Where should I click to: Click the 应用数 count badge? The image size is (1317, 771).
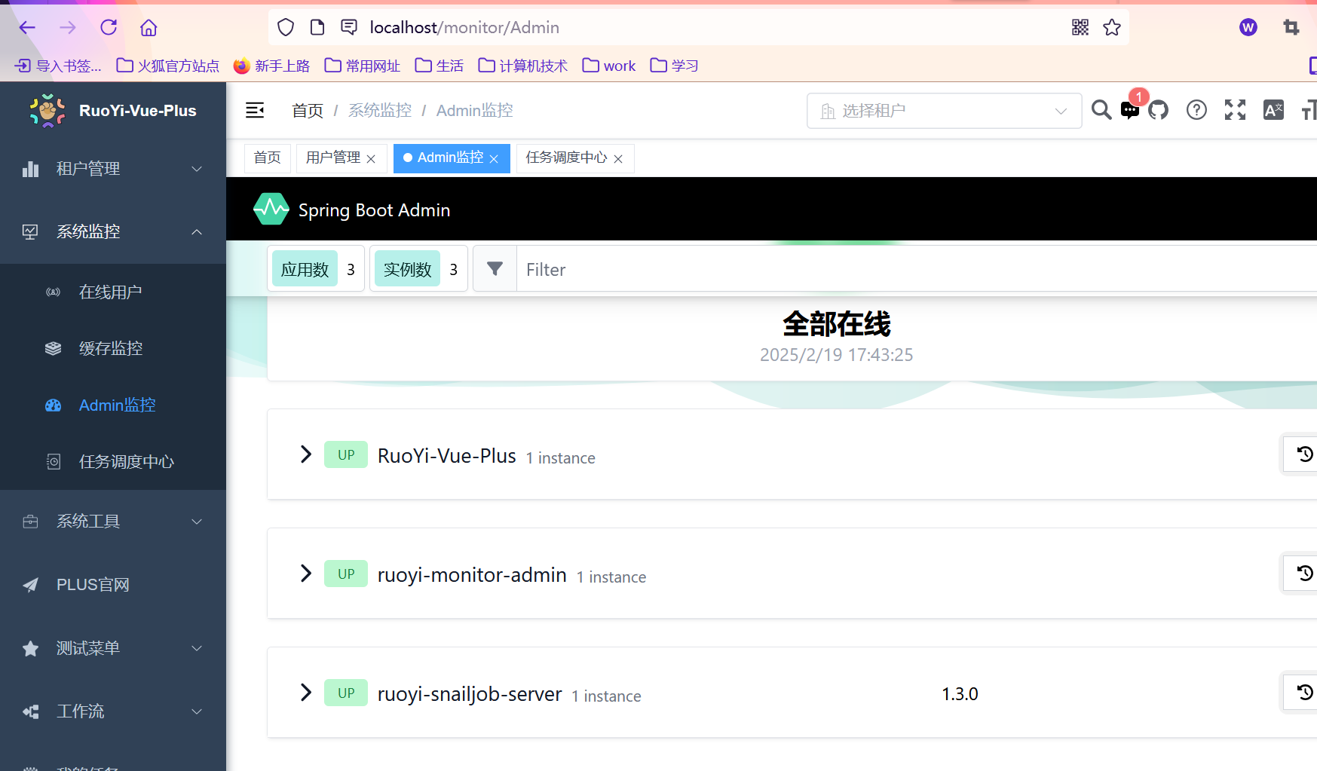click(316, 269)
